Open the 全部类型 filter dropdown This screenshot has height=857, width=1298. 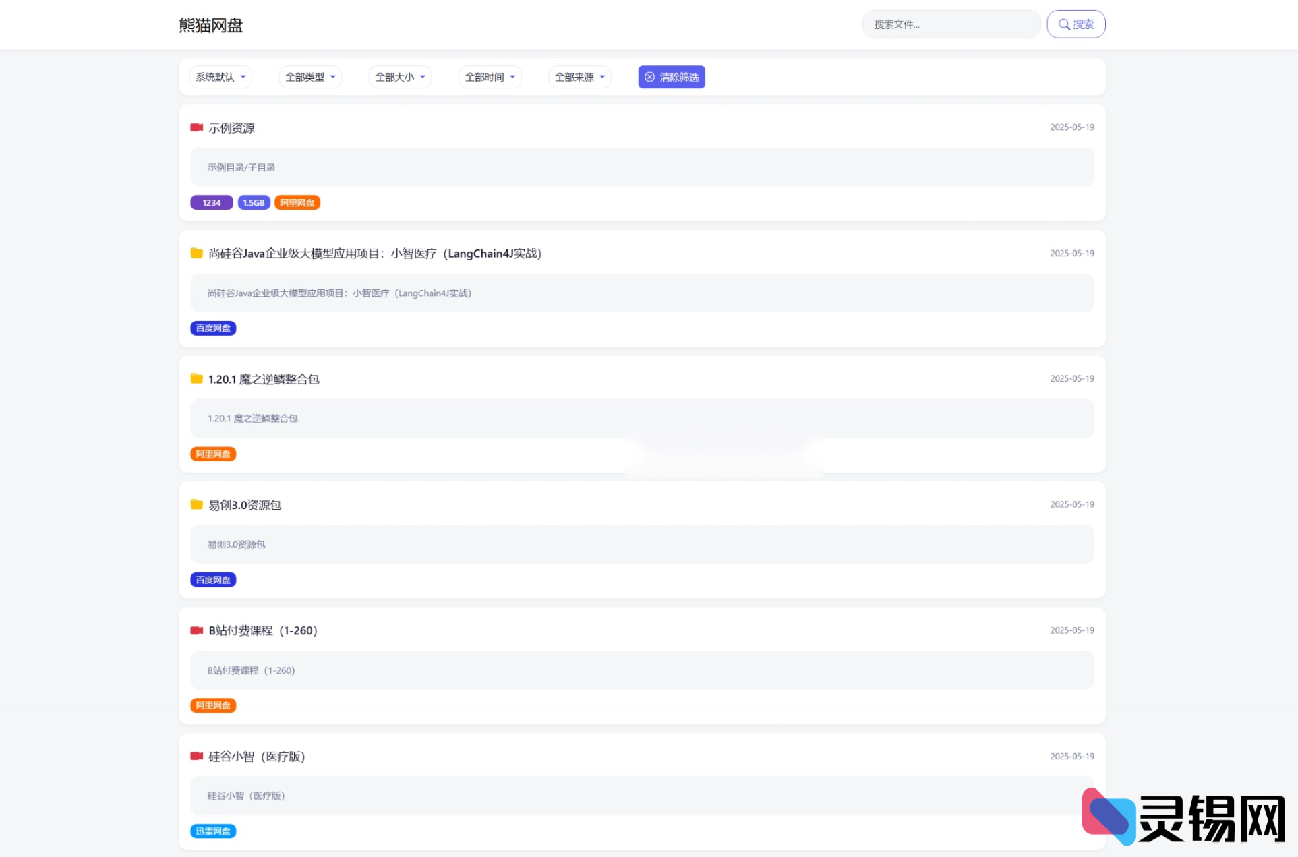click(x=309, y=77)
